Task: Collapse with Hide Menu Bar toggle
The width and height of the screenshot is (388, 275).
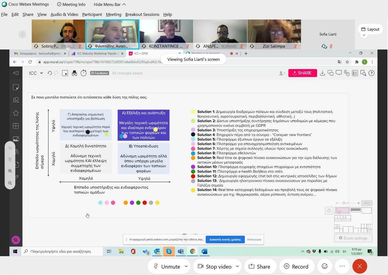Action: (x=110, y=4)
